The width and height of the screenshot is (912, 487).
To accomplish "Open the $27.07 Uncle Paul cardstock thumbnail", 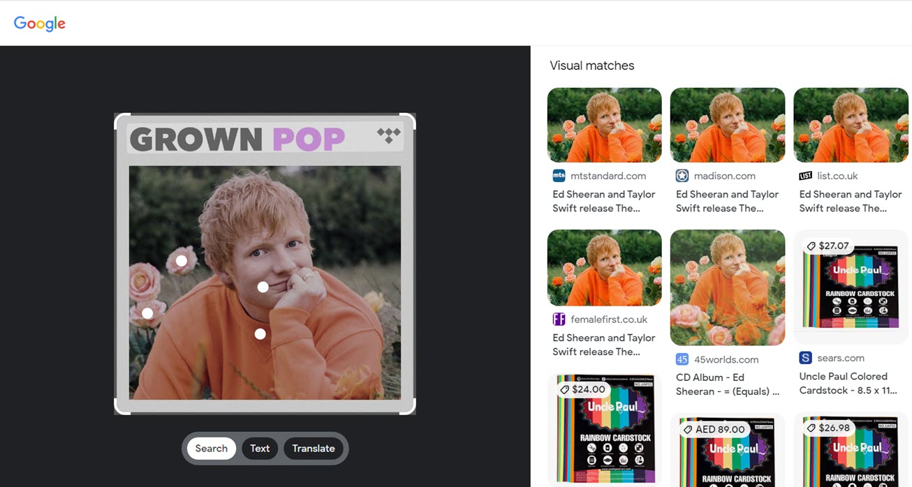I will point(851,287).
